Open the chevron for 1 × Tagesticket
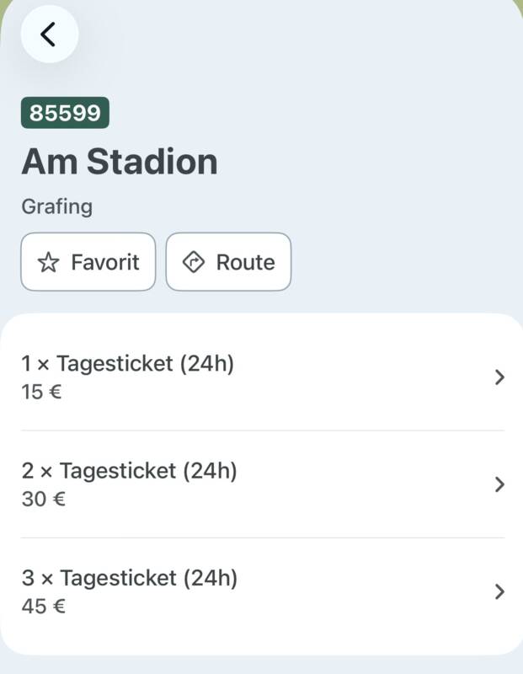The height and width of the screenshot is (674, 523). 499,377
